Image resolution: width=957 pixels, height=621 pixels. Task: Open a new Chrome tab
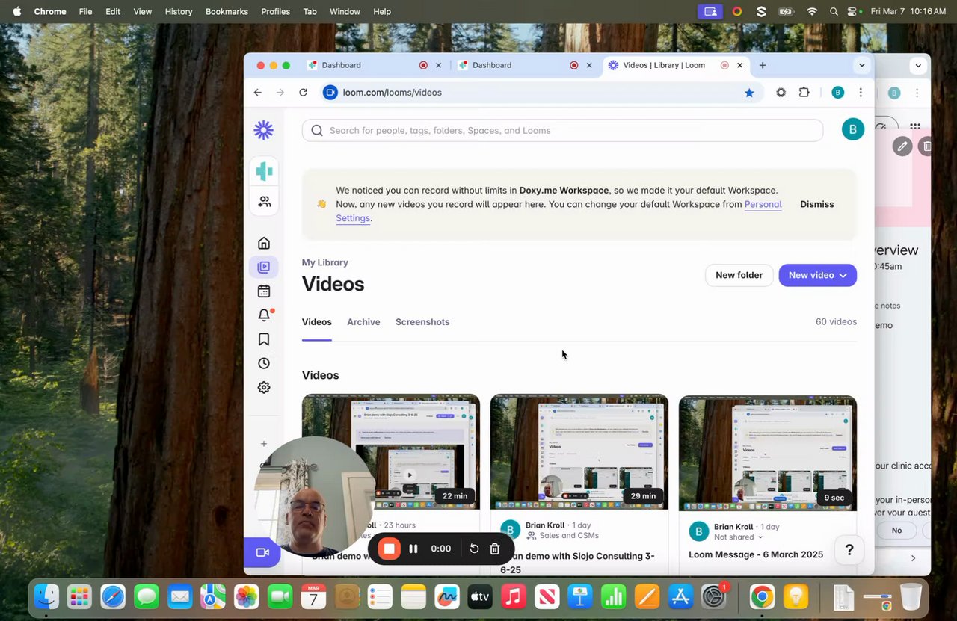tap(762, 65)
